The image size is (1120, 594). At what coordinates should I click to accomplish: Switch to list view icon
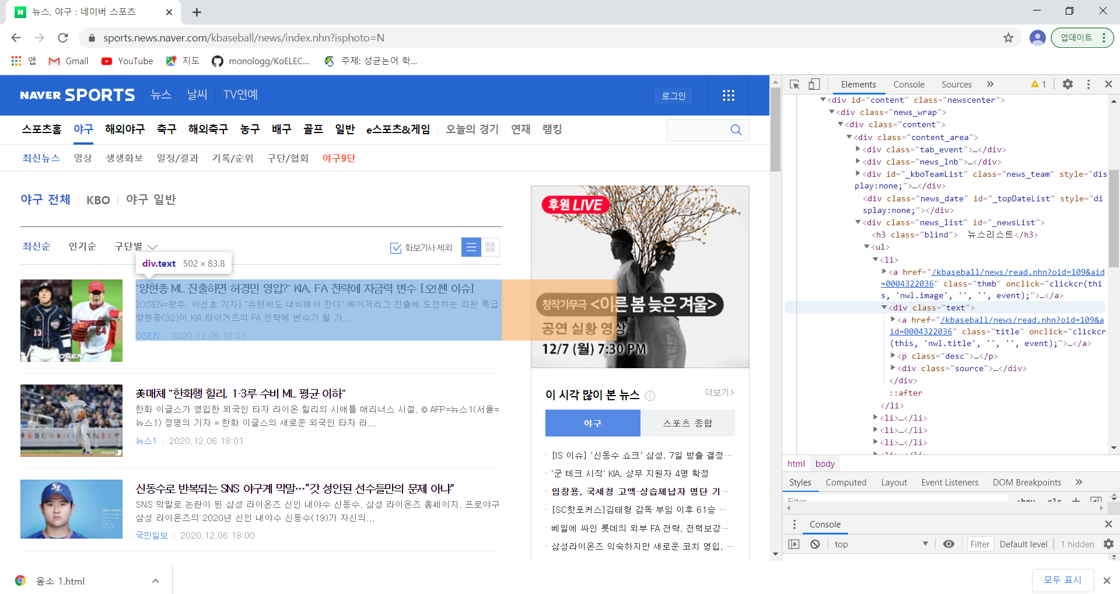tap(471, 247)
